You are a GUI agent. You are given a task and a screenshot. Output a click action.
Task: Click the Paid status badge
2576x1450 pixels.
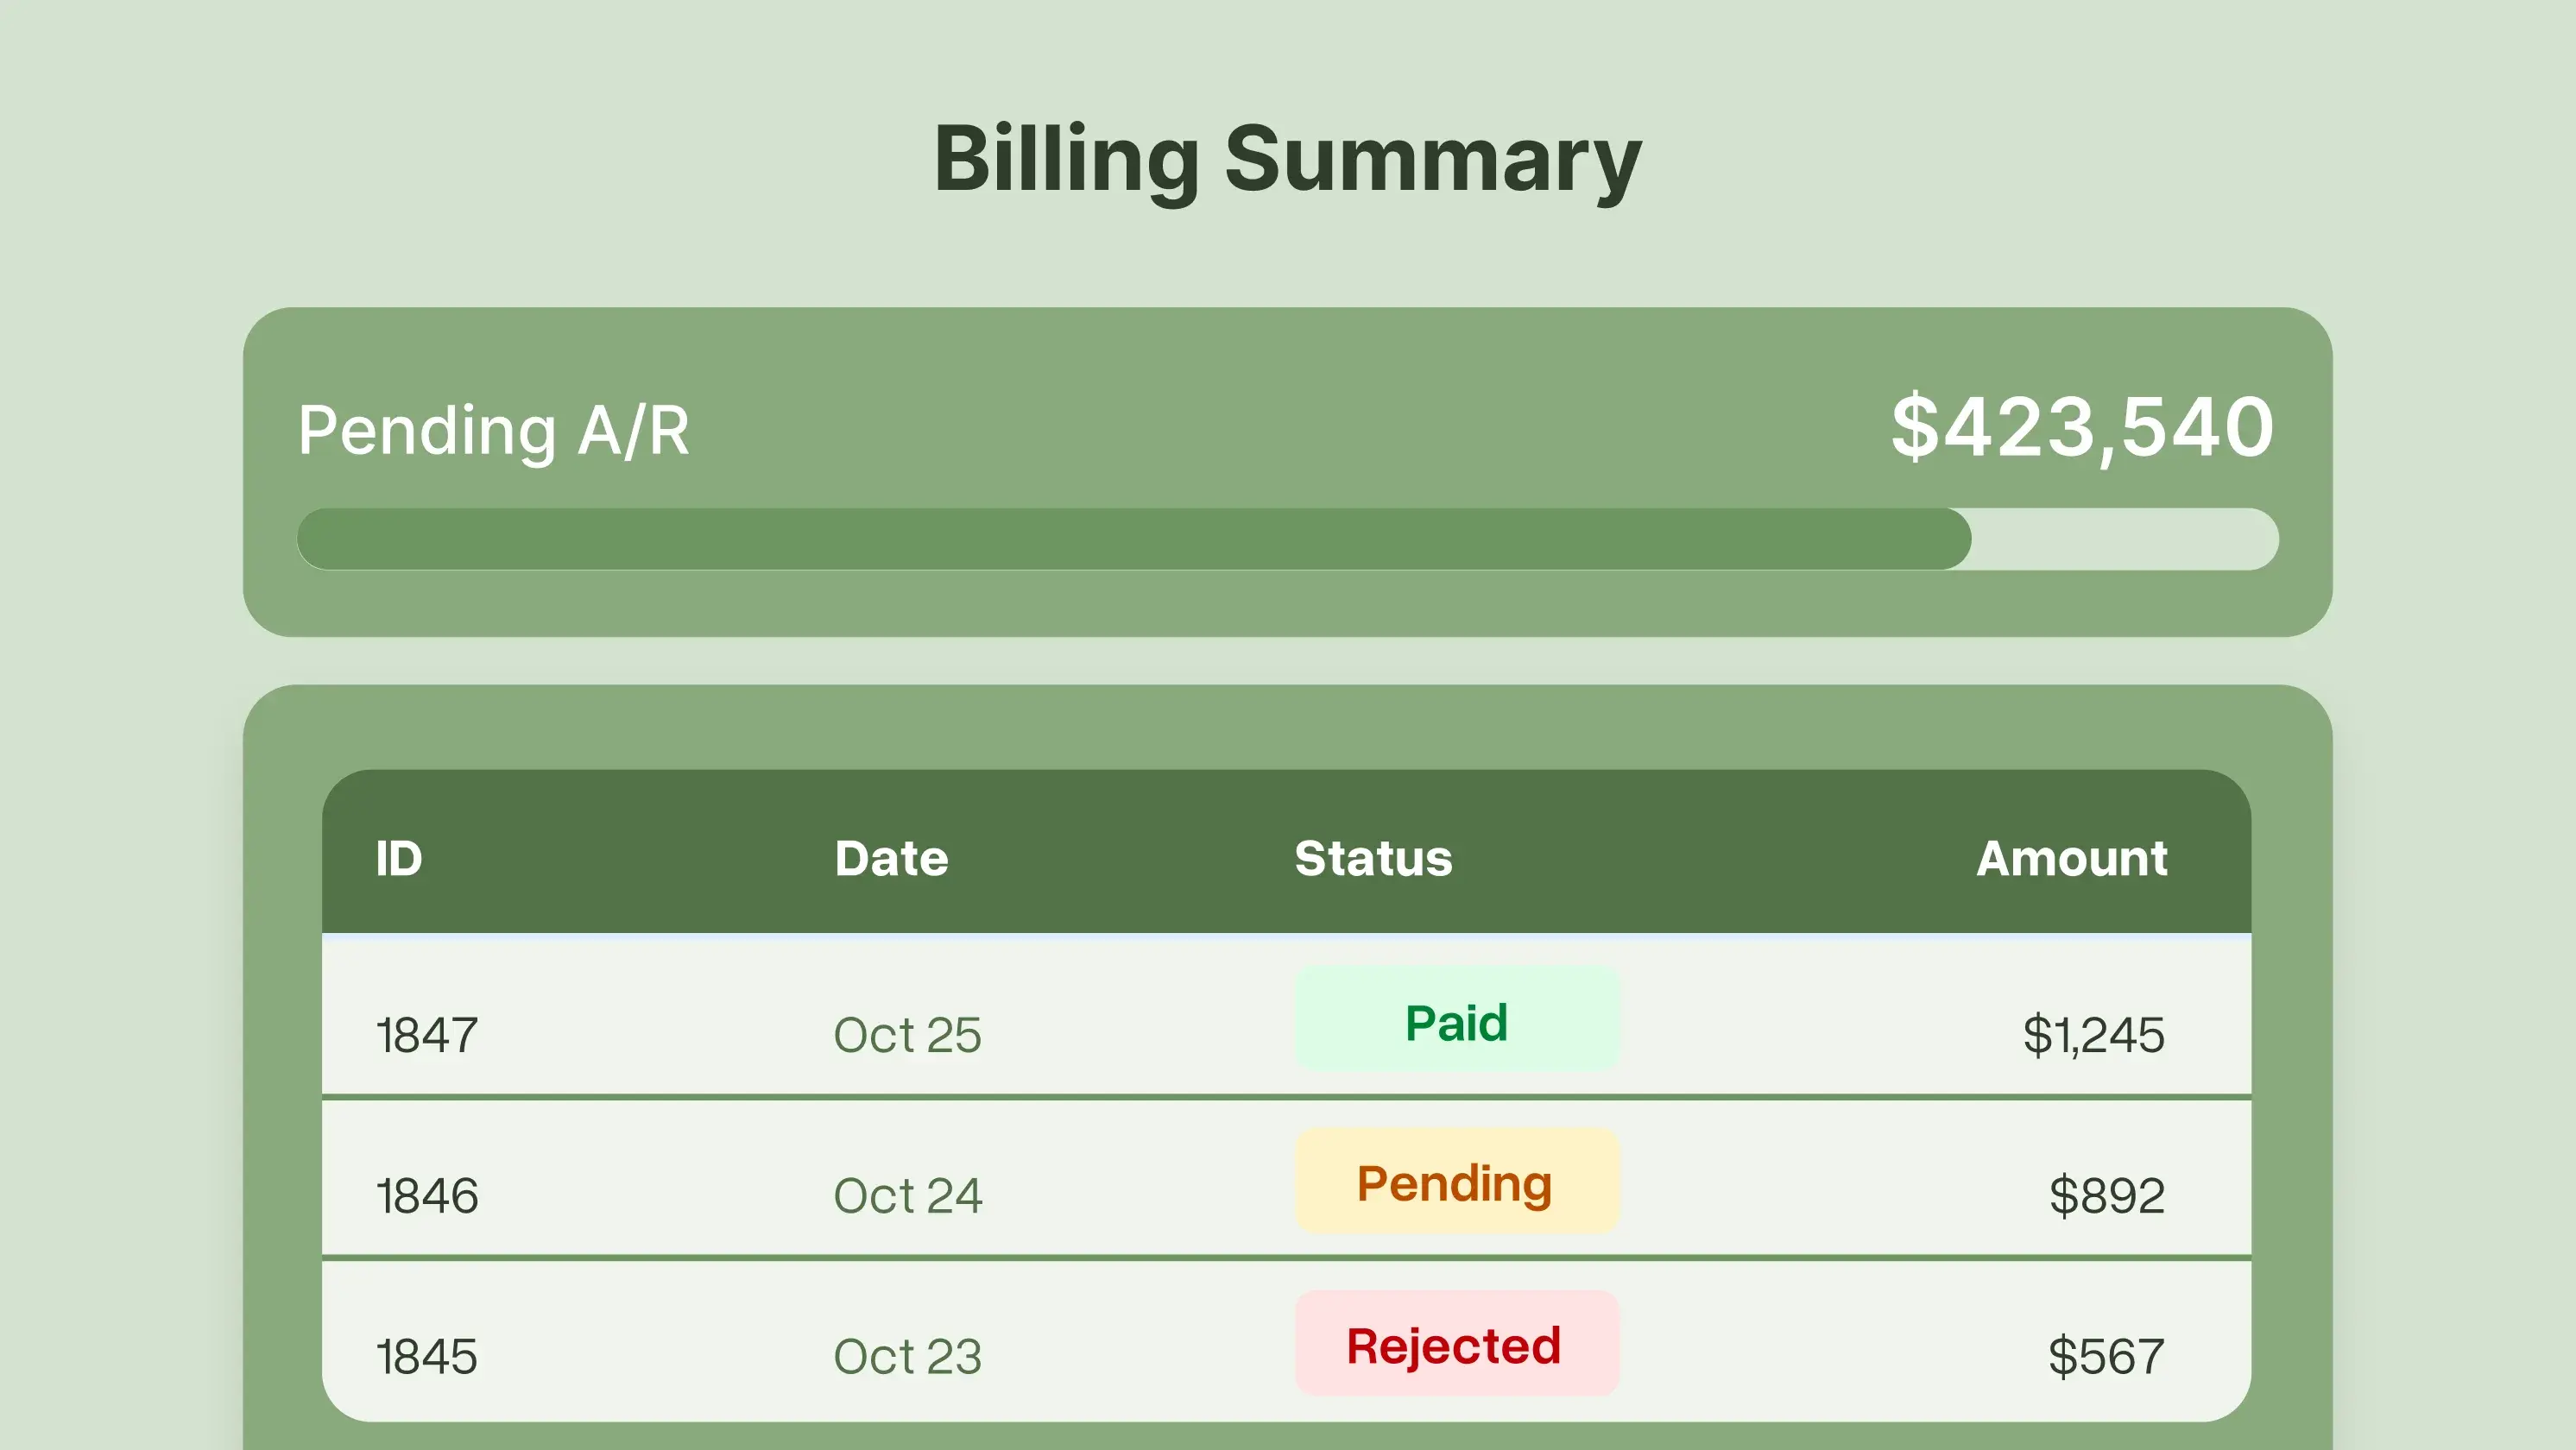(1456, 1021)
